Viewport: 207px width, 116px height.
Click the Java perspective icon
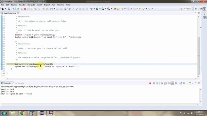pos(201,9)
